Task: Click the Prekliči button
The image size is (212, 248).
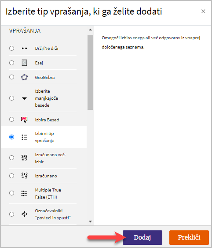Action: coord(189,237)
